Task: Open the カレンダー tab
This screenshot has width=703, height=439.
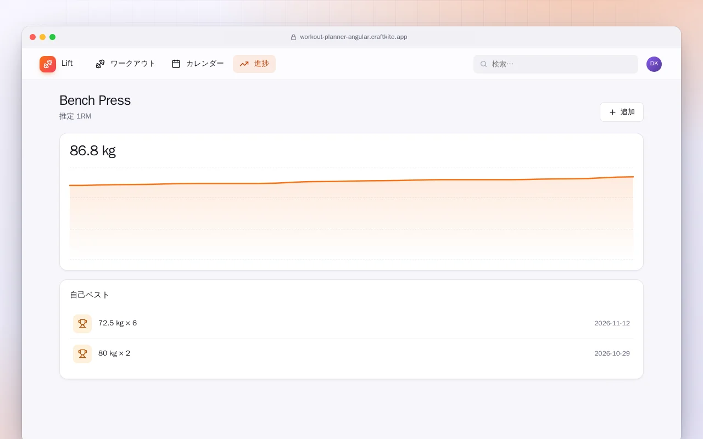Action: 198,64
